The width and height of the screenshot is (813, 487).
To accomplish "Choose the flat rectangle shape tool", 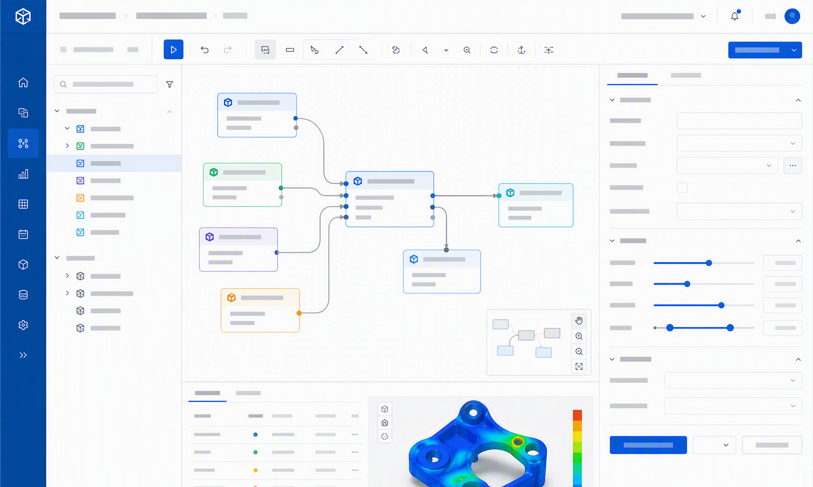I will point(290,50).
